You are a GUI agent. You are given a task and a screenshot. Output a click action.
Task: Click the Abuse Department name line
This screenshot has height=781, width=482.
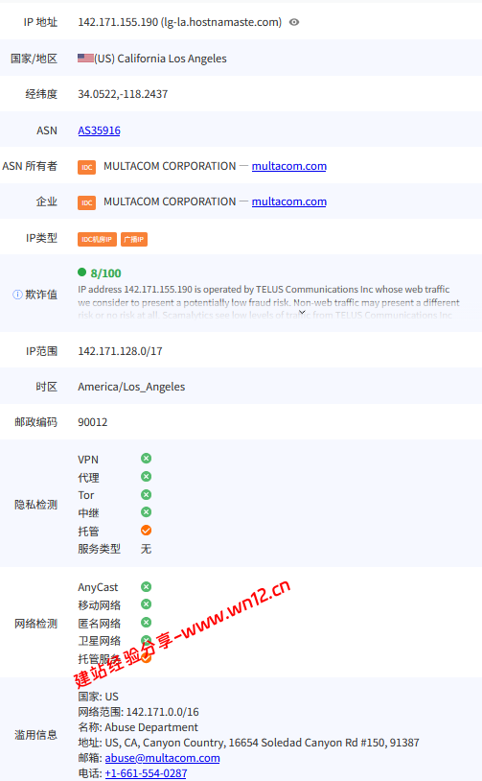coord(138,727)
